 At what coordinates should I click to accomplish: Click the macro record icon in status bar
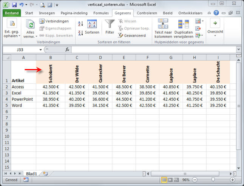click(x=26, y=180)
